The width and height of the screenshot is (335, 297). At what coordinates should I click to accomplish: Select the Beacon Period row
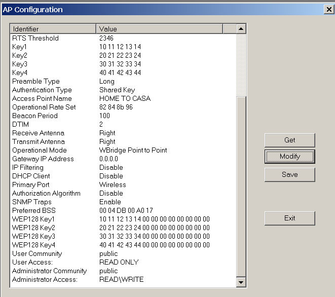tap(123, 116)
